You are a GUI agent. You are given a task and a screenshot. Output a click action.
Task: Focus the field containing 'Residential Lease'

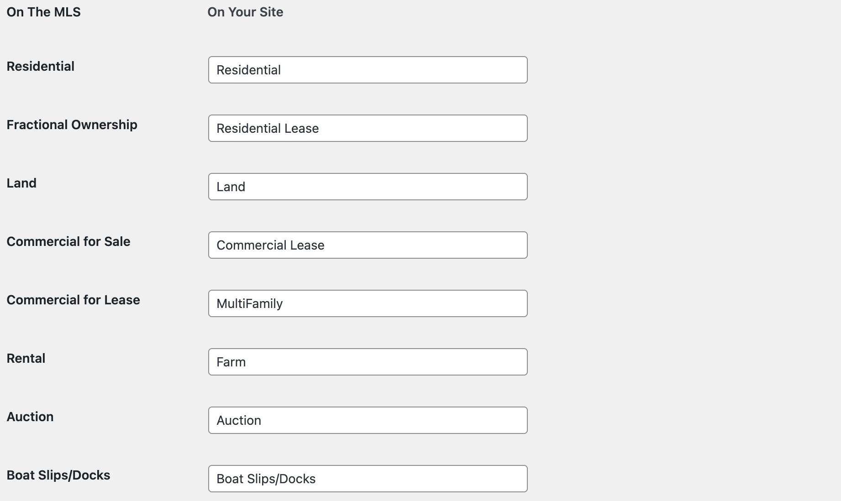tap(368, 128)
